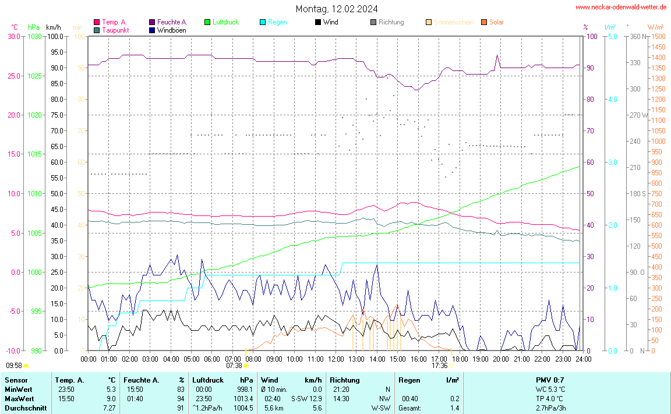Image resolution: width=671 pixels, height=414 pixels.
Task: Click the teal Taupunkt legend square
Action: pyautogui.click(x=97, y=30)
